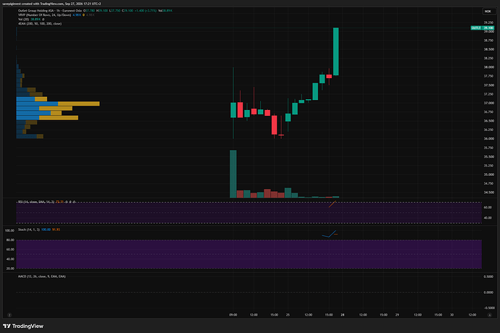Click the 37.000 price axis label
The width and height of the screenshot is (500, 333).
[488, 103]
